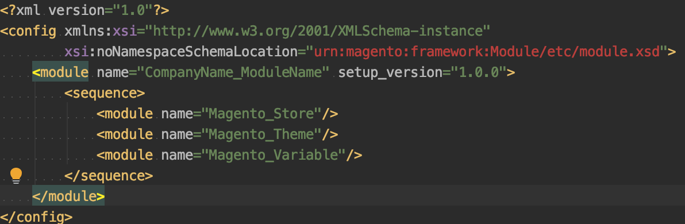Click the xmlns:xsi attribute name
The height and width of the screenshot is (224, 685).
coord(101,31)
